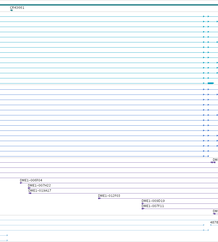Click the thick dark teal gene bar at top
The width and height of the screenshot is (218, 242).
pos(109,5)
